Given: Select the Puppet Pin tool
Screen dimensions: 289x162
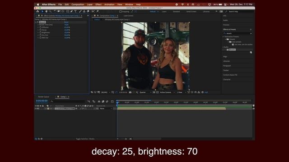Looking at the screenshot, I should point(98,11).
